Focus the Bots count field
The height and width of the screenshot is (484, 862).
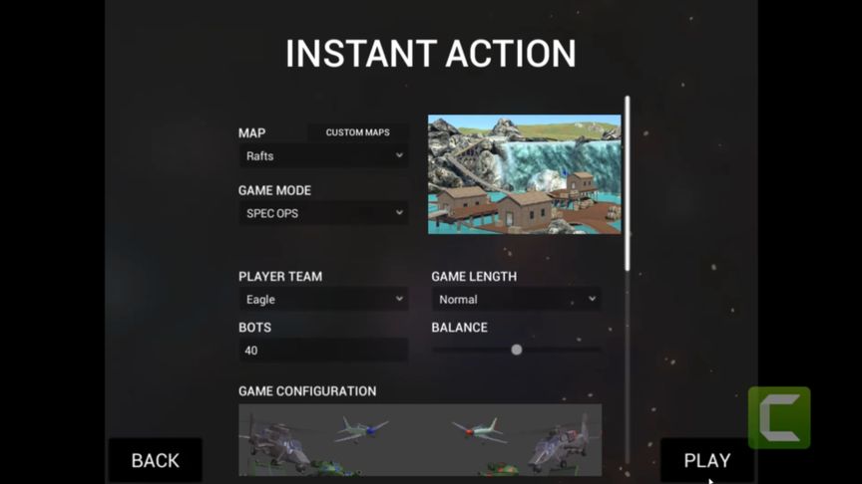323,351
